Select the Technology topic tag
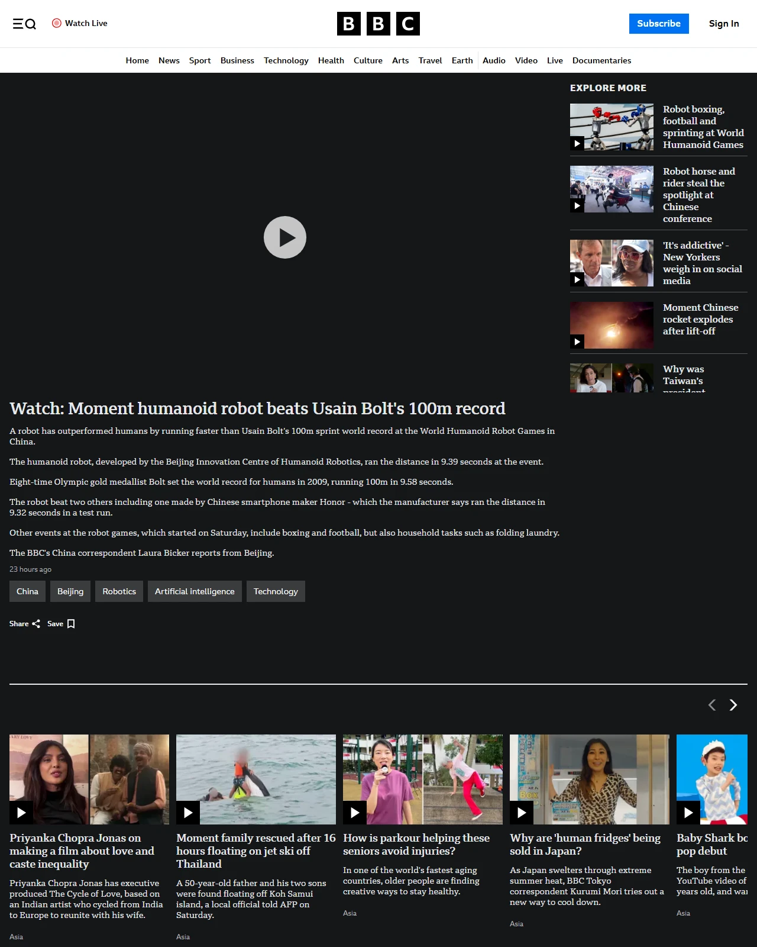The width and height of the screenshot is (757, 947). pos(276,591)
